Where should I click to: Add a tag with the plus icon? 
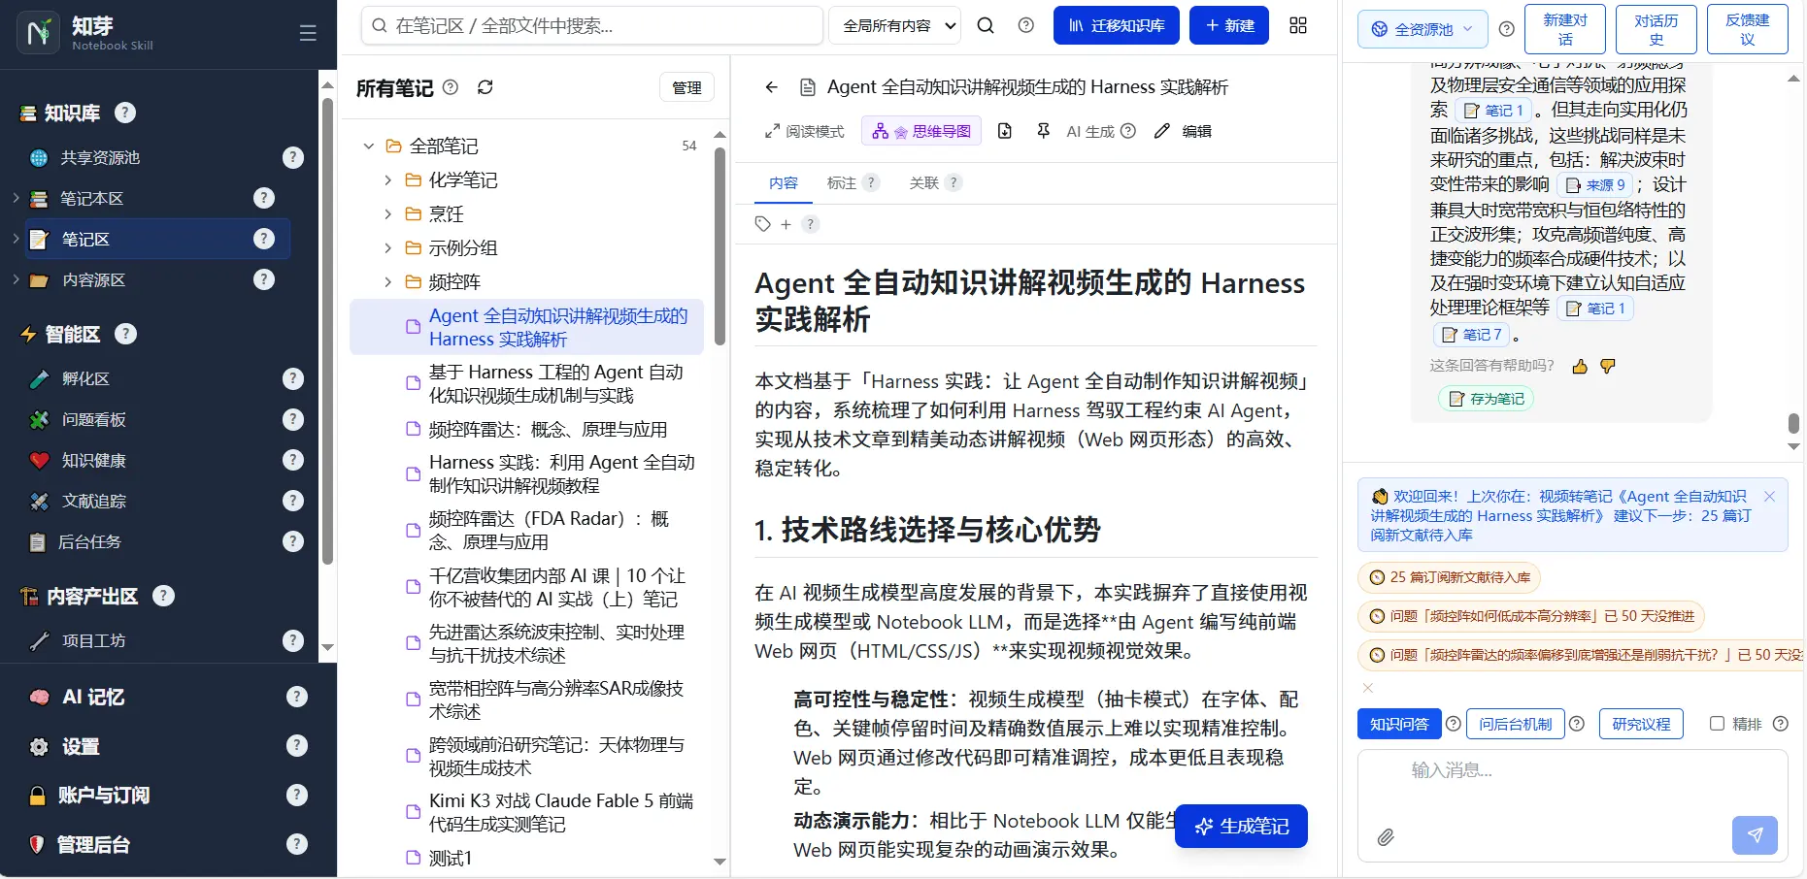click(786, 224)
